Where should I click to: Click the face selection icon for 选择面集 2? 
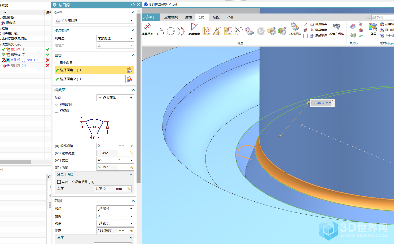tap(129, 79)
